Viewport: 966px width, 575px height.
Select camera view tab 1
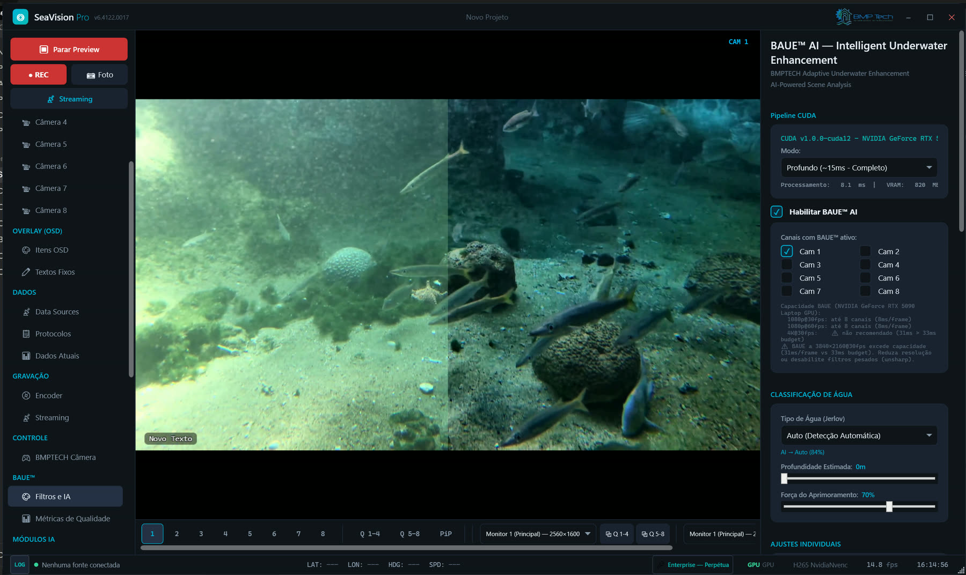(x=152, y=534)
